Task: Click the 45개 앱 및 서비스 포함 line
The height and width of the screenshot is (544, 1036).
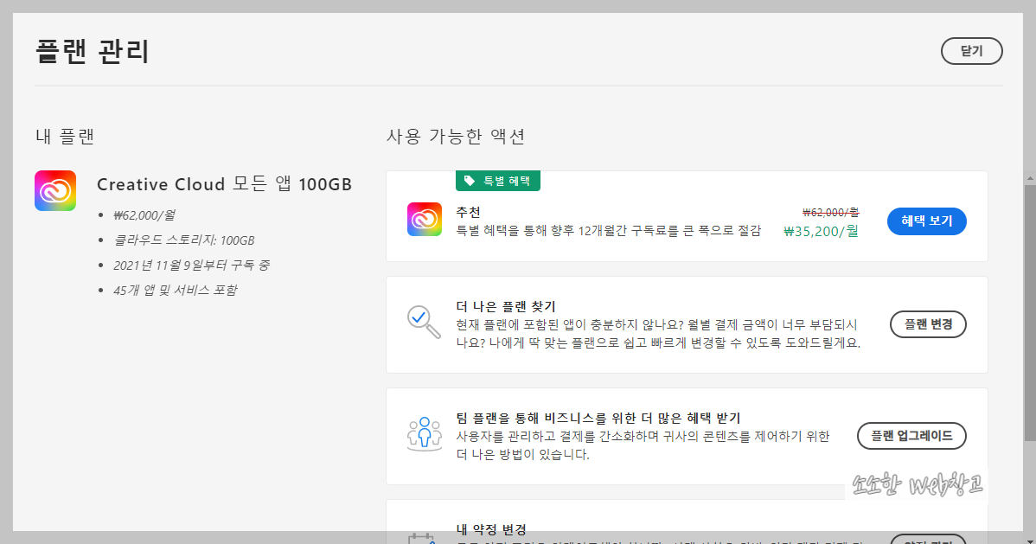Action: point(175,290)
